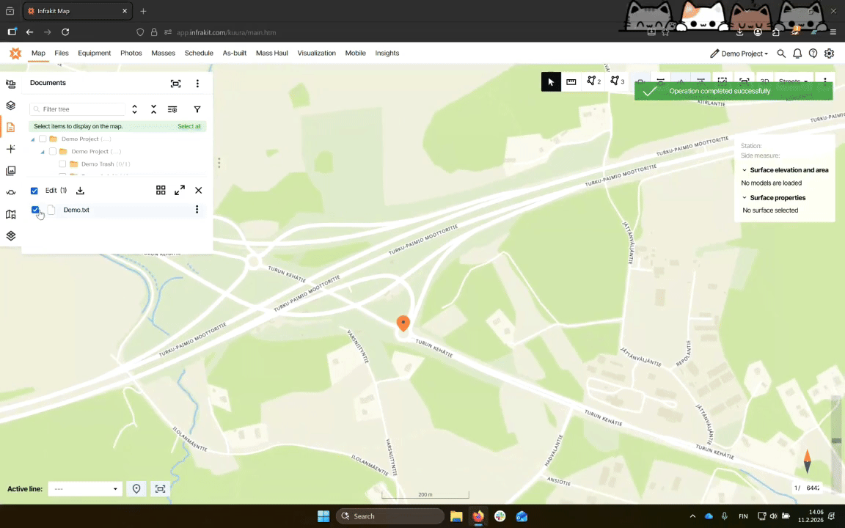Open the Photos tab
Viewport: 845px width, 528px height.
[x=131, y=54]
